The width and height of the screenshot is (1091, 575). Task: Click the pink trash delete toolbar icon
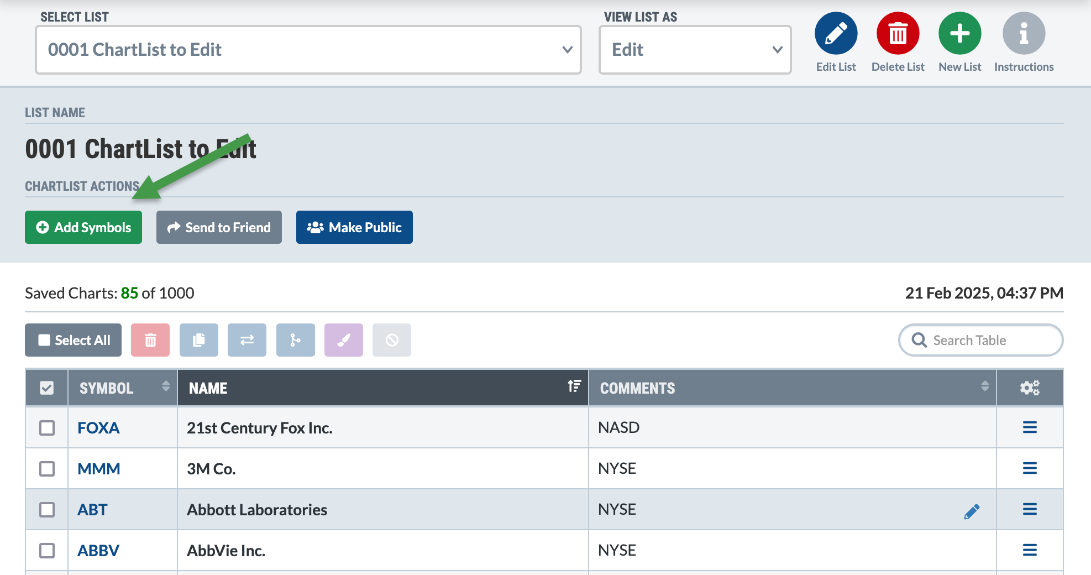150,340
